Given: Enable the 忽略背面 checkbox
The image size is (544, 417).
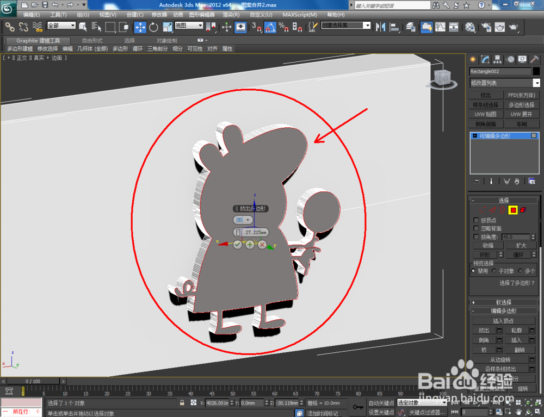Looking at the screenshot, I should pyautogui.click(x=476, y=228).
